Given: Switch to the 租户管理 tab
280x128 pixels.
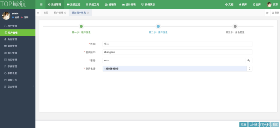Looking at the screenshot, I should point(58,13).
